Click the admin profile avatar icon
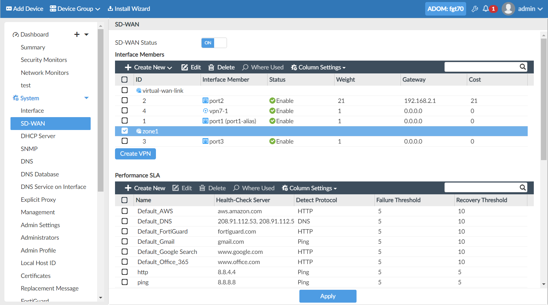The height and width of the screenshot is (305, 548). 508,8
